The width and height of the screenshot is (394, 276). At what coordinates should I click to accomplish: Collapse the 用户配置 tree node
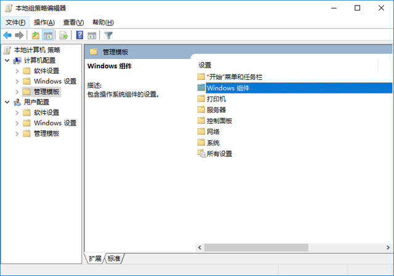click(x=7, y=102)
